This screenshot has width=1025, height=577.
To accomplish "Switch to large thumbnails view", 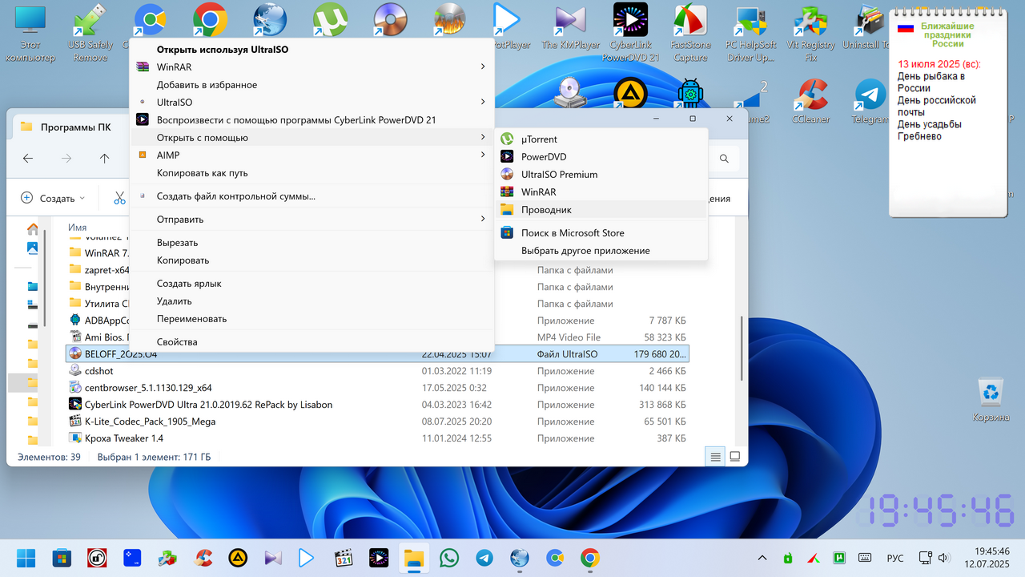I will point(734,457).
